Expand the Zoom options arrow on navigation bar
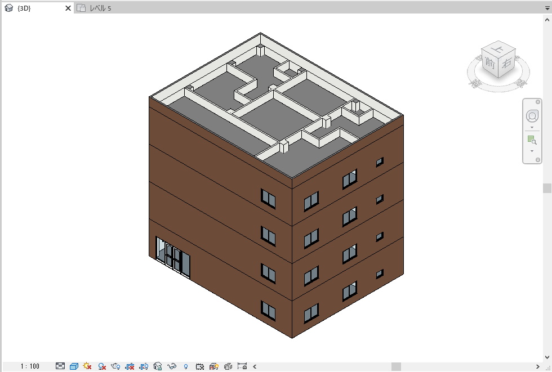 (532, 151)
